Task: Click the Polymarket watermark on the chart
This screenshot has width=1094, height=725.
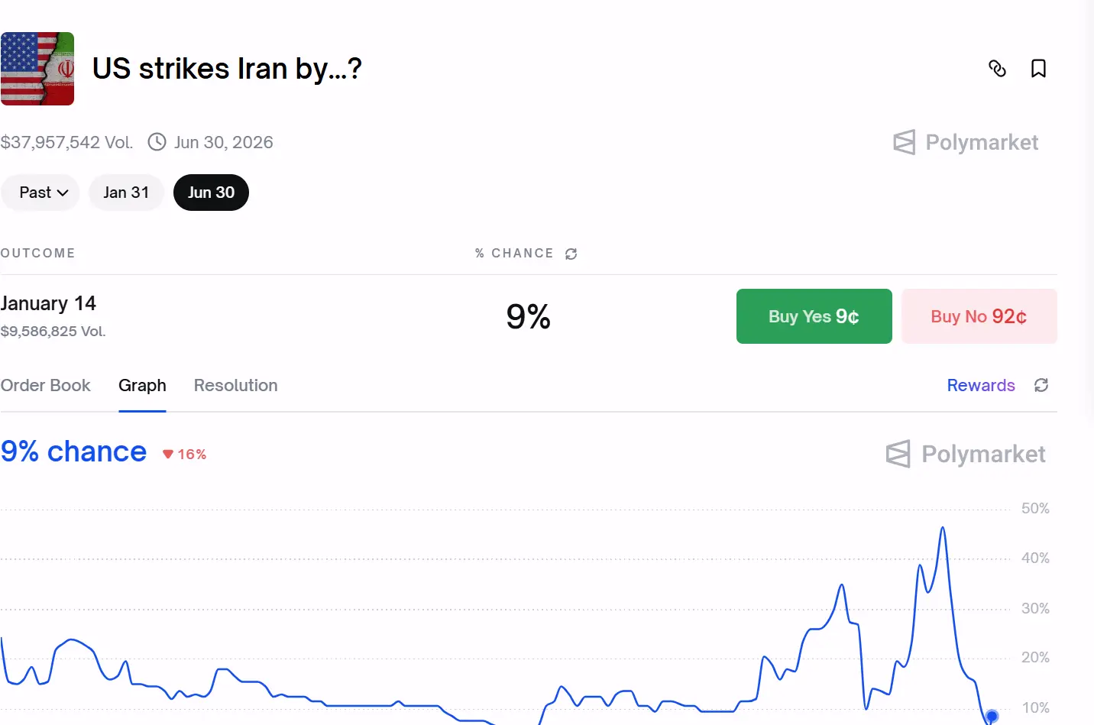Action: tap(966, 453)
